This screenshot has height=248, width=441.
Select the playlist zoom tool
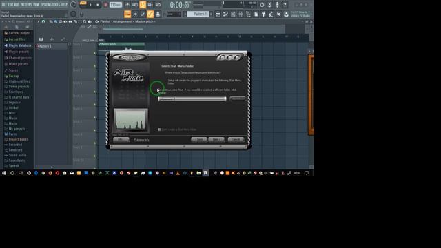tap(85, 21)
